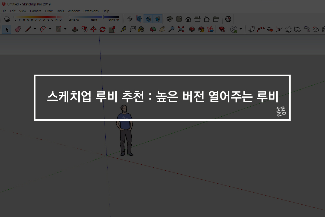Activate the Push/Pull tool
This screenshot has height=217, width=325.
(75, 29)
